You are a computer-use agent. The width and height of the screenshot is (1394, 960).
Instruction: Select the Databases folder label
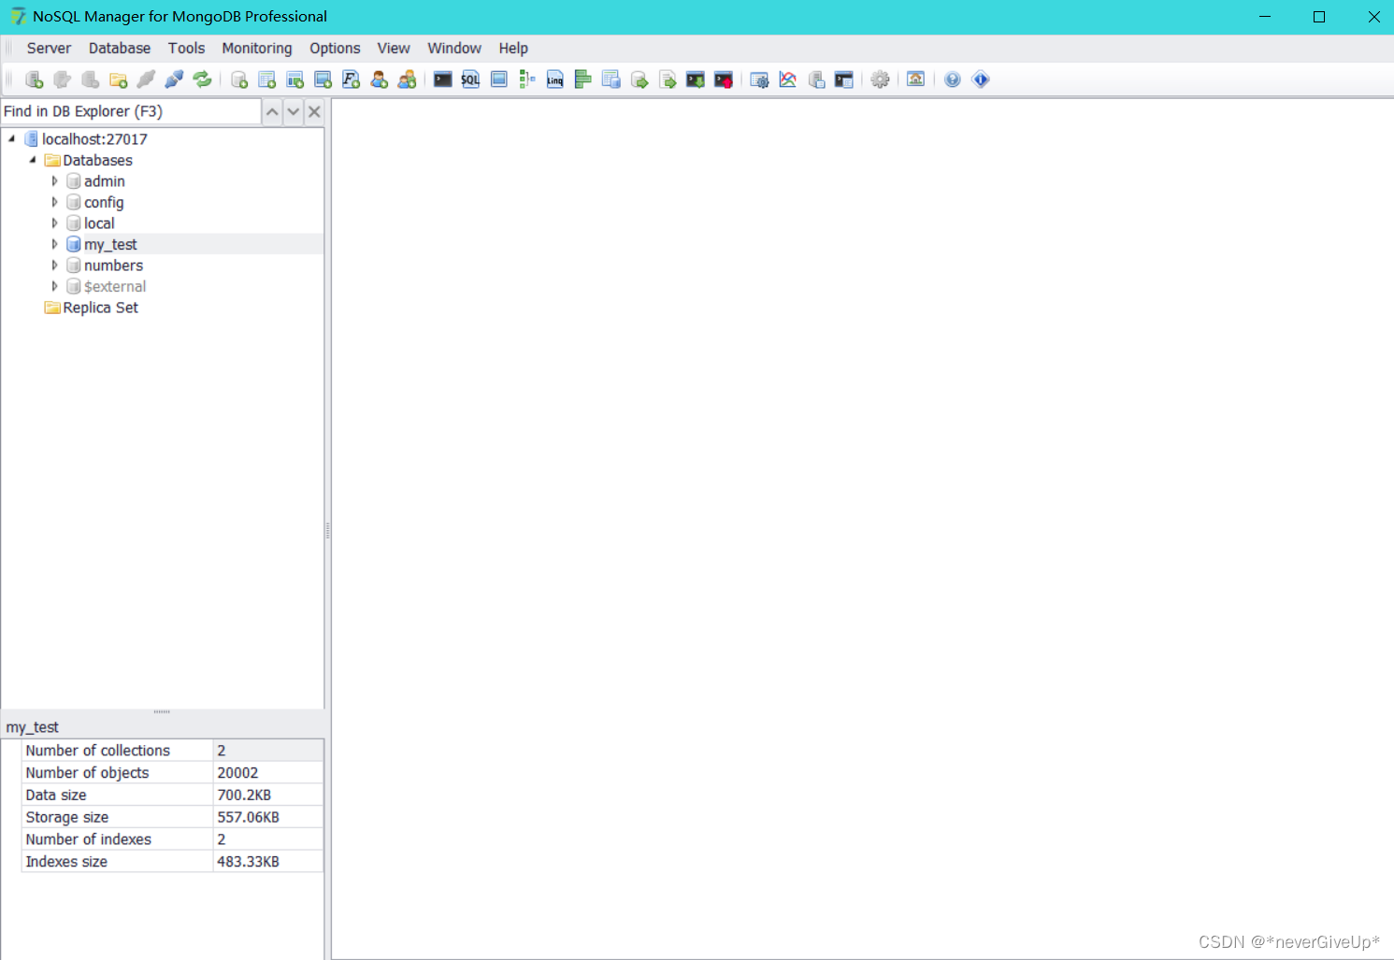click(98, 160)
